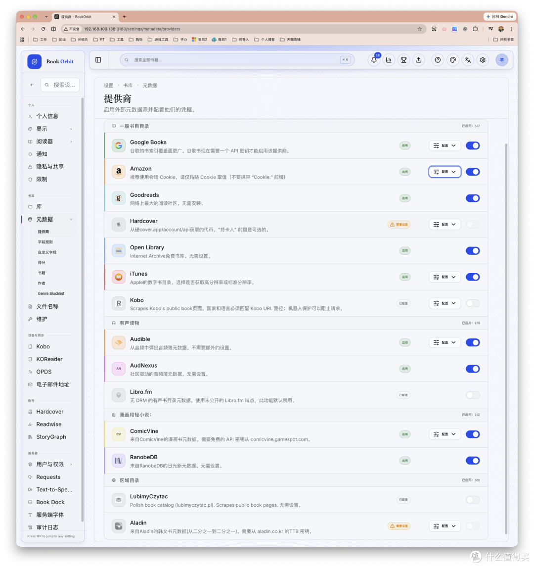
Task: Click the Amazon provider icon
Action: 118,172
